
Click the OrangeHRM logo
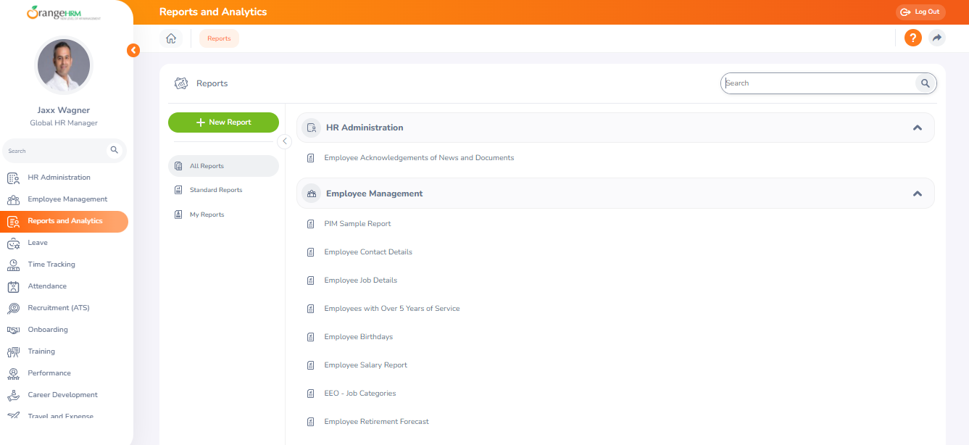64,12
